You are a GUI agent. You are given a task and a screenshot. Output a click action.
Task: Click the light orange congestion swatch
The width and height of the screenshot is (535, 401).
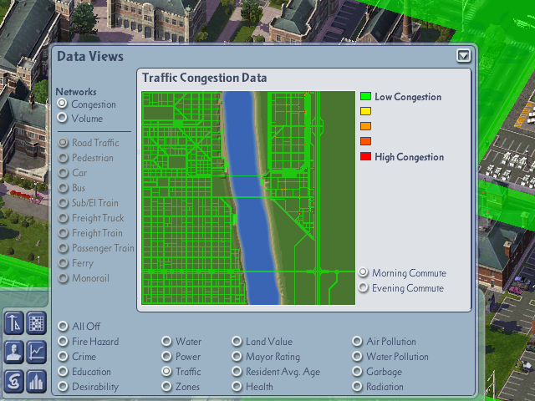tap(366, 126)
